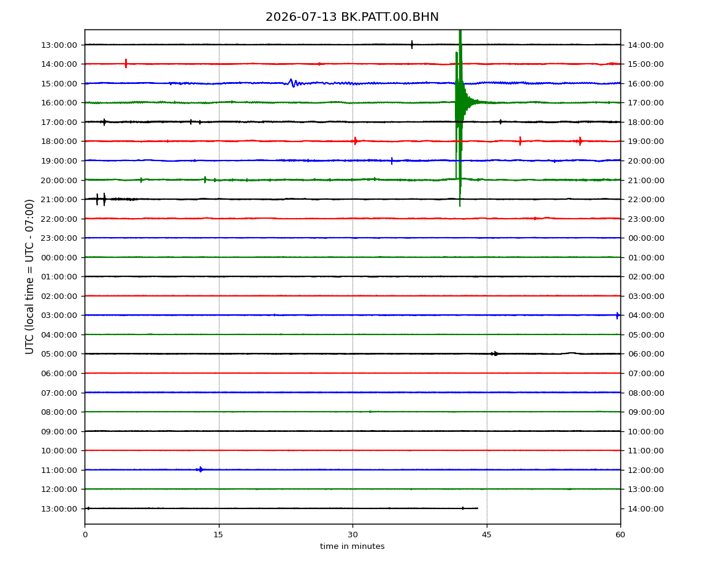Click the x-axis tick label 45
The image size is (705, 582).
click(x=487, y=534)
